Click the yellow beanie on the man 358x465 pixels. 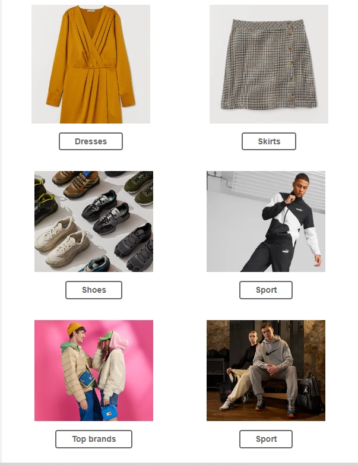coord(75,328)
